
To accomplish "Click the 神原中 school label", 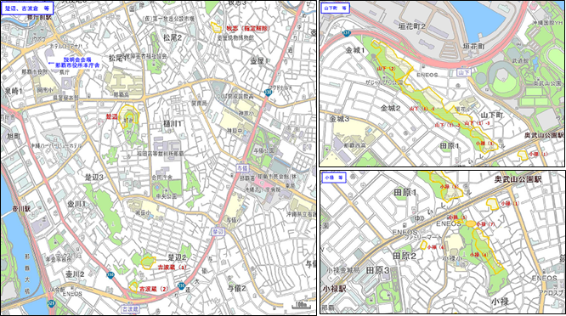I will (x=235, y=131).
